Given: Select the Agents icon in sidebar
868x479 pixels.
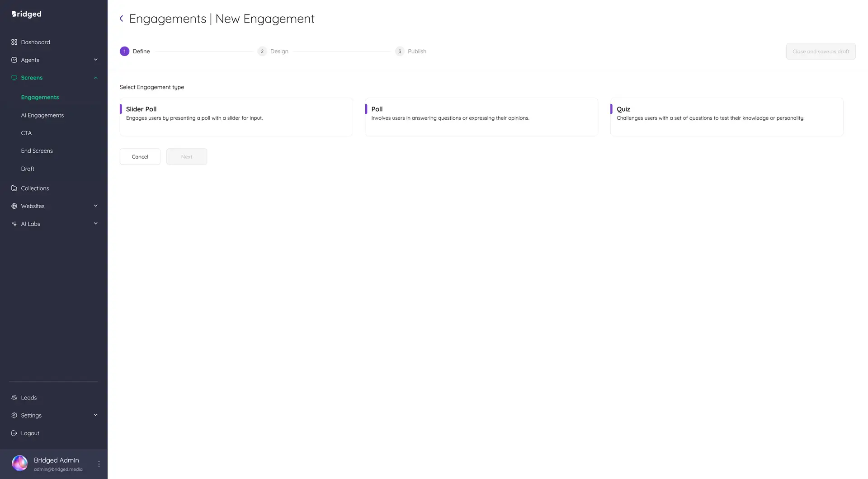Looking at the screenshot, I should coord(14,60).
